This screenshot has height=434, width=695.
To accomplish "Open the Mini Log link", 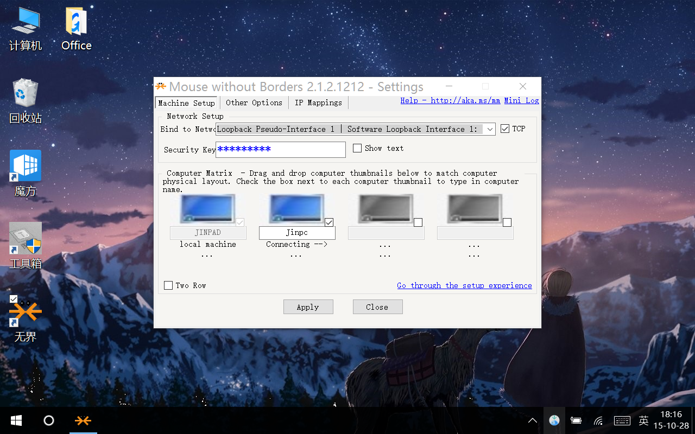I will point(521,100).
